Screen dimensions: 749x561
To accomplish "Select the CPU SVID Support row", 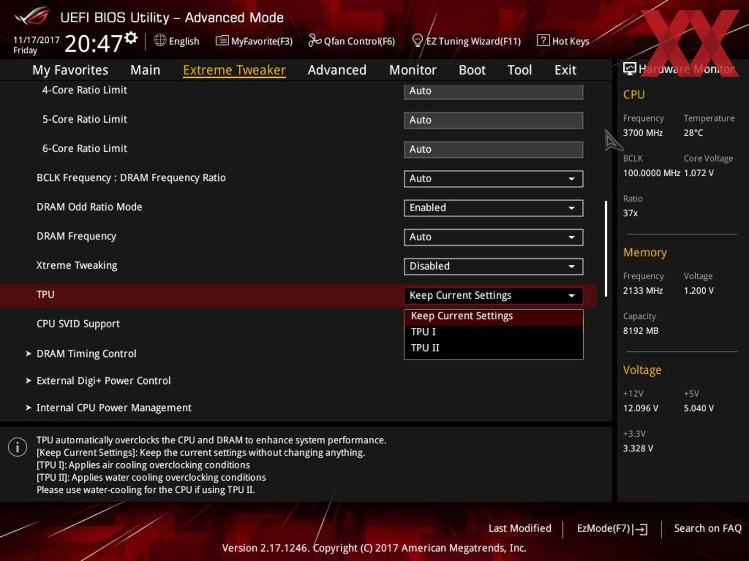I will tap(297, 324).
